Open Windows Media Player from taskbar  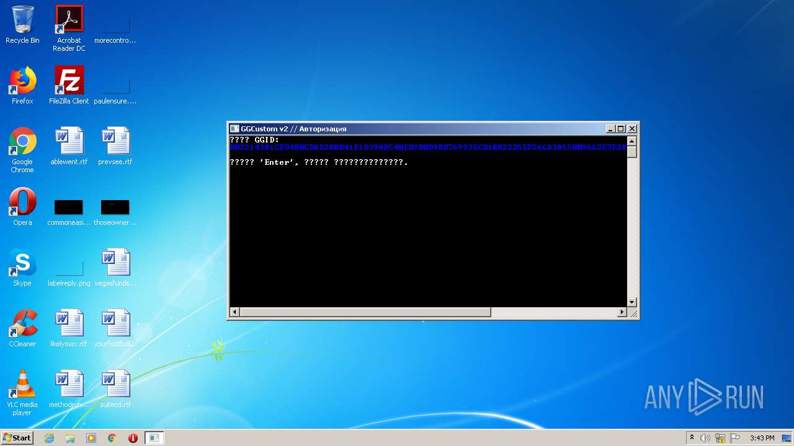[x=91, y=438]
